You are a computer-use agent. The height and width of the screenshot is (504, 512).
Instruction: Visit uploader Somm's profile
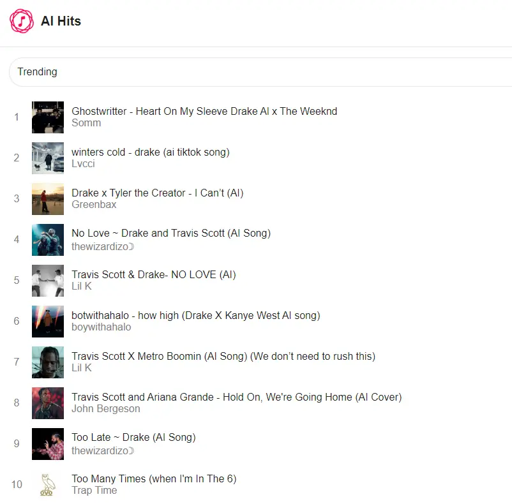tap(86, 123)
